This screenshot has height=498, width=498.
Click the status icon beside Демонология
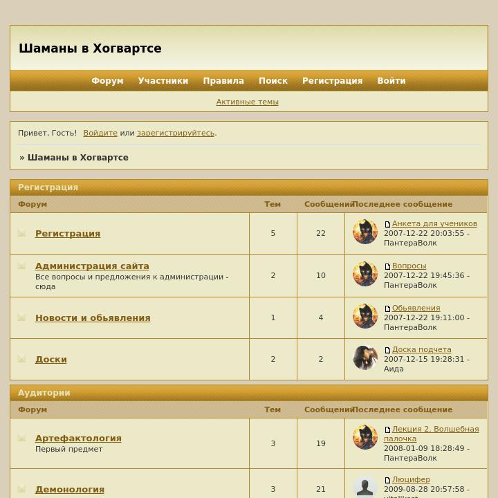(x=21, y=489)
